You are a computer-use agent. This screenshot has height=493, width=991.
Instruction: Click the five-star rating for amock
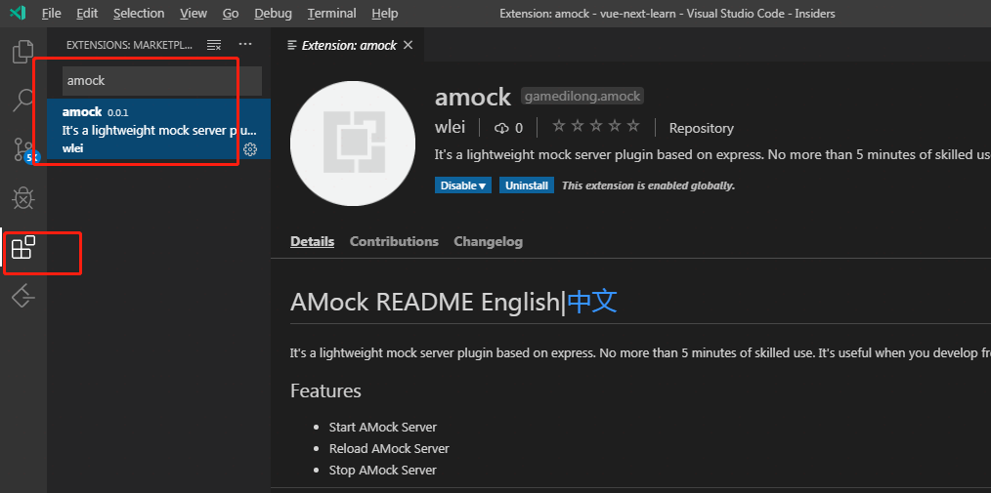[596, 126]
